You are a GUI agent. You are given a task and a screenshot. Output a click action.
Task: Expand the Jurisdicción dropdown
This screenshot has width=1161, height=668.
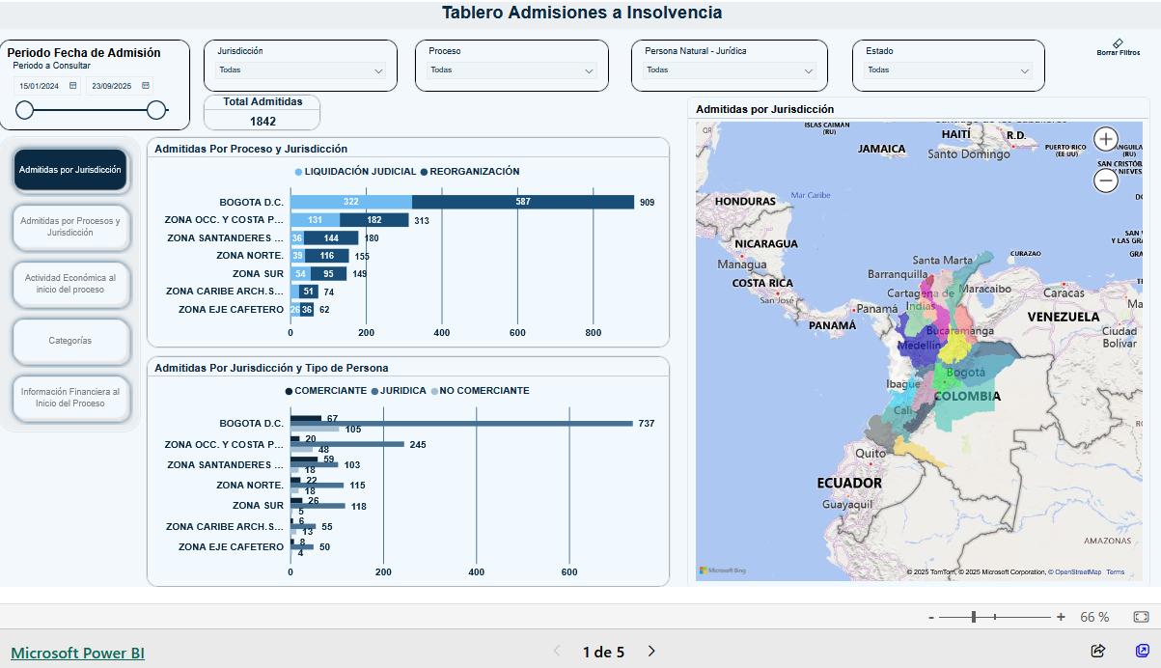pyautogui.click(x=301, y=70)
